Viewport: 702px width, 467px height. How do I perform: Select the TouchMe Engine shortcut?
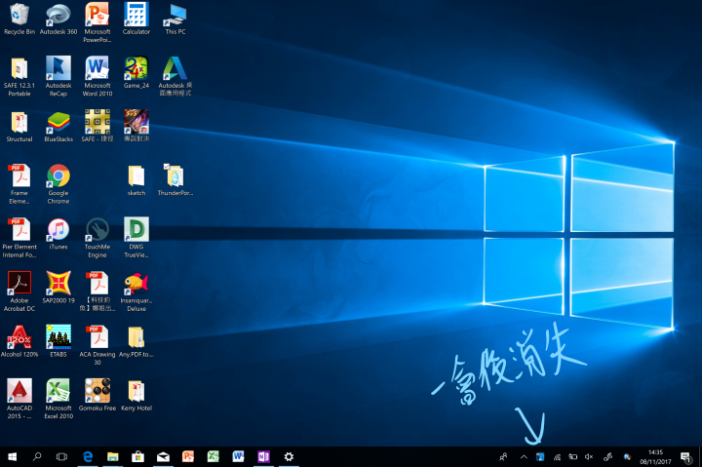[x=97, y=237]
